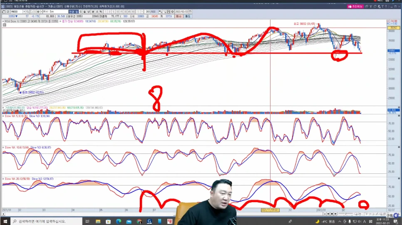Expand the dropdown next to speaker icon
Viewport: 402px width, 225px height.
coord(41,12)
